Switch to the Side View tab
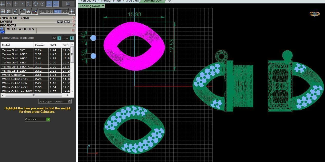 (132, 1)
